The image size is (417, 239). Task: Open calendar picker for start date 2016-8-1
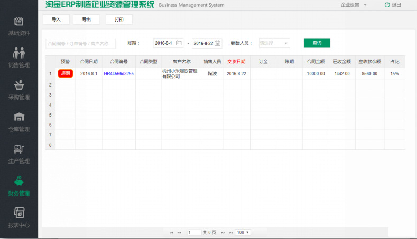[179, 43]
